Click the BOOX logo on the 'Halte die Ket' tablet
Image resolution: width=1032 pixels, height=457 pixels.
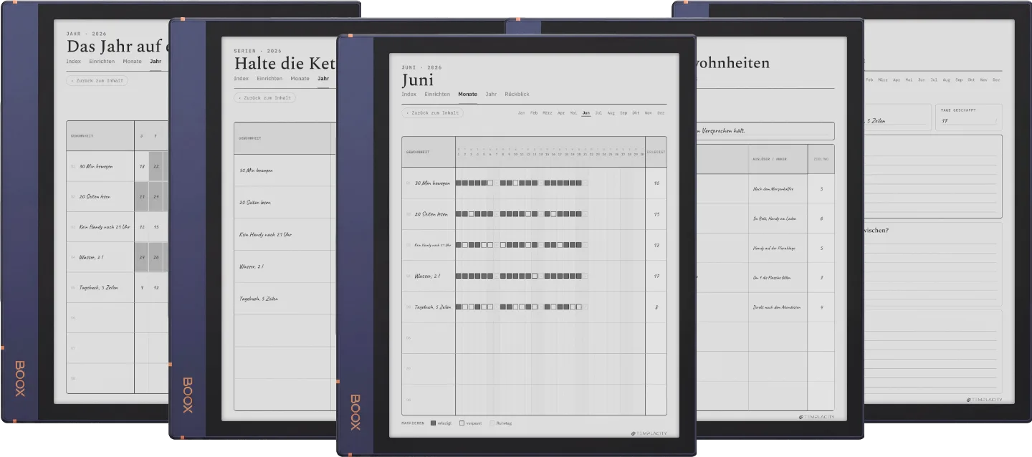[x=187, y=395]
